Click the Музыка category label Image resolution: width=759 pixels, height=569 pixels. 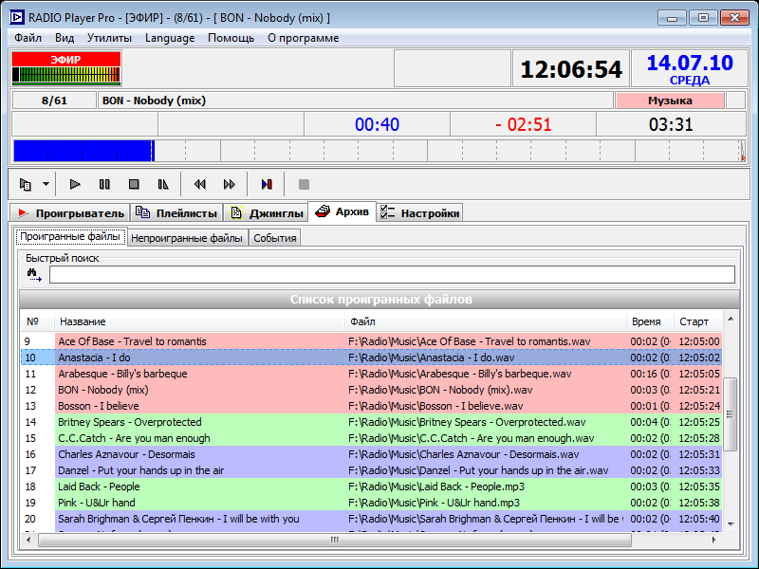[670, 101]
